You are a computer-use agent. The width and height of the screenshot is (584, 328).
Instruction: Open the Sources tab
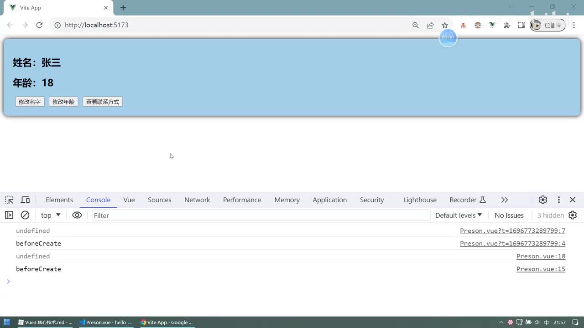(x=160, y=200)
